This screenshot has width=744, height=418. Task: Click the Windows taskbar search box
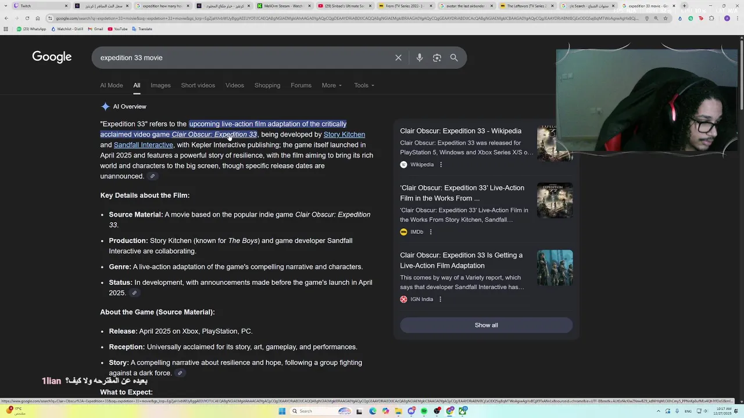pos(320,411)
